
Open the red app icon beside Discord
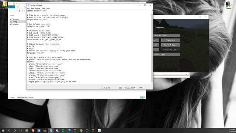tap(33, 130)
